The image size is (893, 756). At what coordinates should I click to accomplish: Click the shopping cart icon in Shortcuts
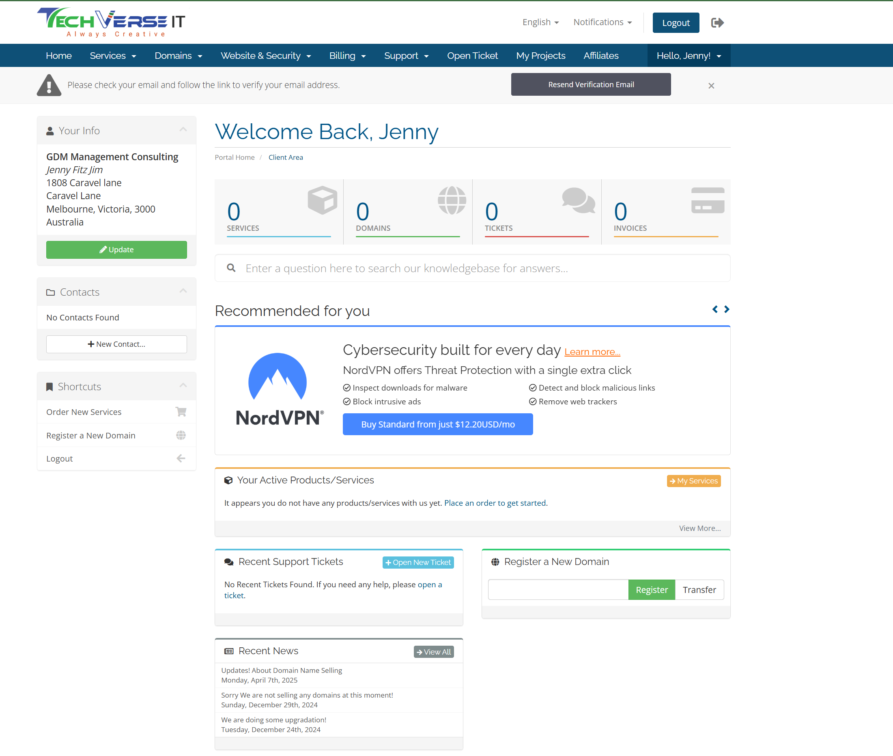click(181, 412)
